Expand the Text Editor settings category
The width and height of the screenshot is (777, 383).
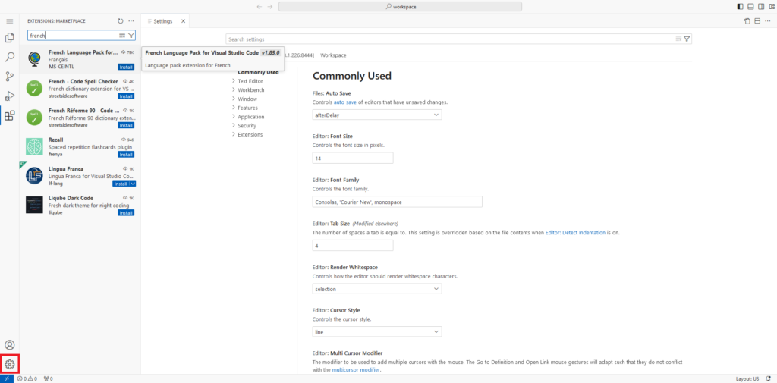250,80
